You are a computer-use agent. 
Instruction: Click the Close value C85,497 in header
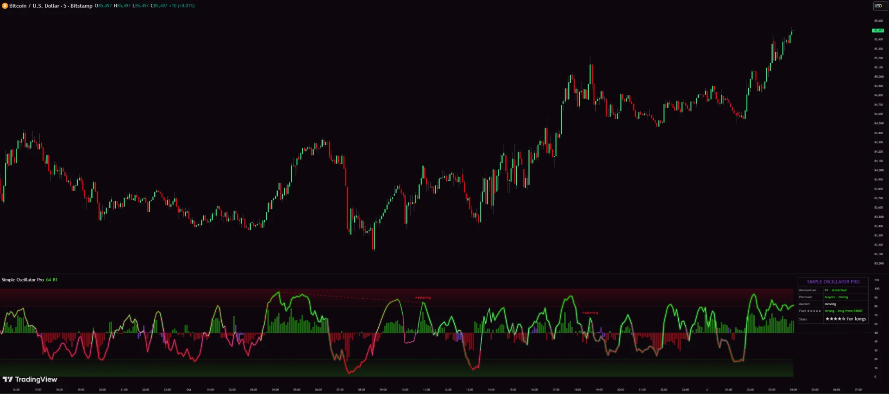click(159, 6)
